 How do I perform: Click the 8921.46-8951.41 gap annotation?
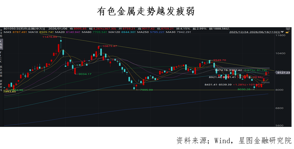pyautogui.click(x=222, y=77)
